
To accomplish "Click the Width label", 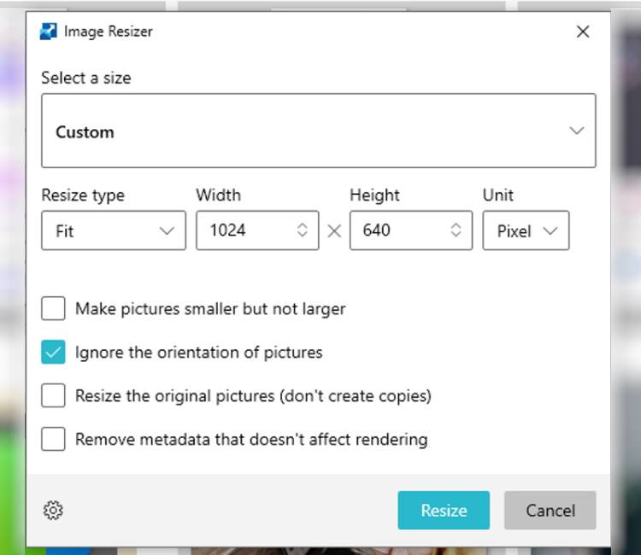I will click(x=219, y=195).
